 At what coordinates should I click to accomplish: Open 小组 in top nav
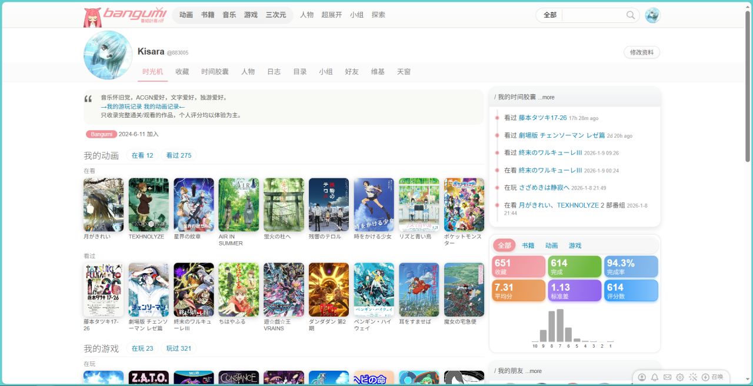coord(356,15)
